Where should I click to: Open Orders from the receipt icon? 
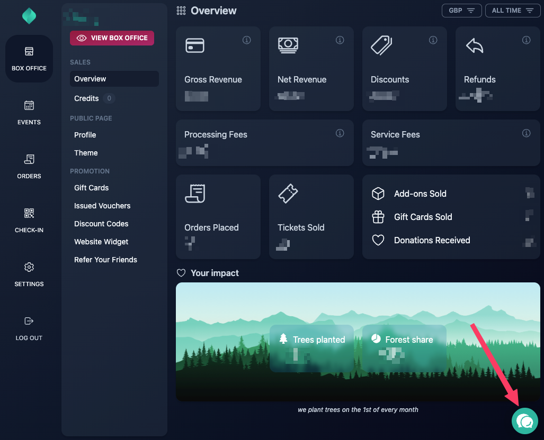[29, 159]
